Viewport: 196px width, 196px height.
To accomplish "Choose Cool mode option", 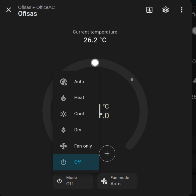I will [76, 114].
